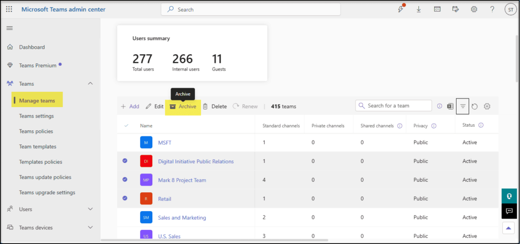Open the Help question mark icon

pyautogui.click(x=492, y=9)
